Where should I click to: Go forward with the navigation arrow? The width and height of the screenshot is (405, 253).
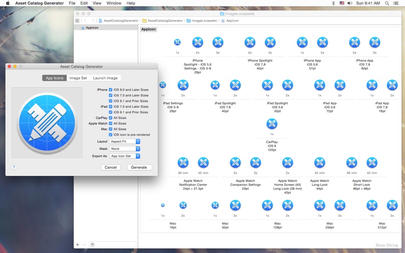coord(93,20)
